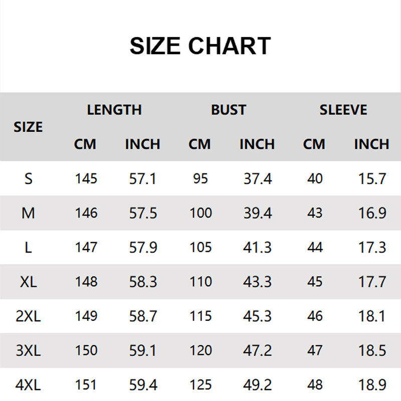The image size is (401, 401).
Task: Select the S size row label
Action: click(x=28, y=178)
